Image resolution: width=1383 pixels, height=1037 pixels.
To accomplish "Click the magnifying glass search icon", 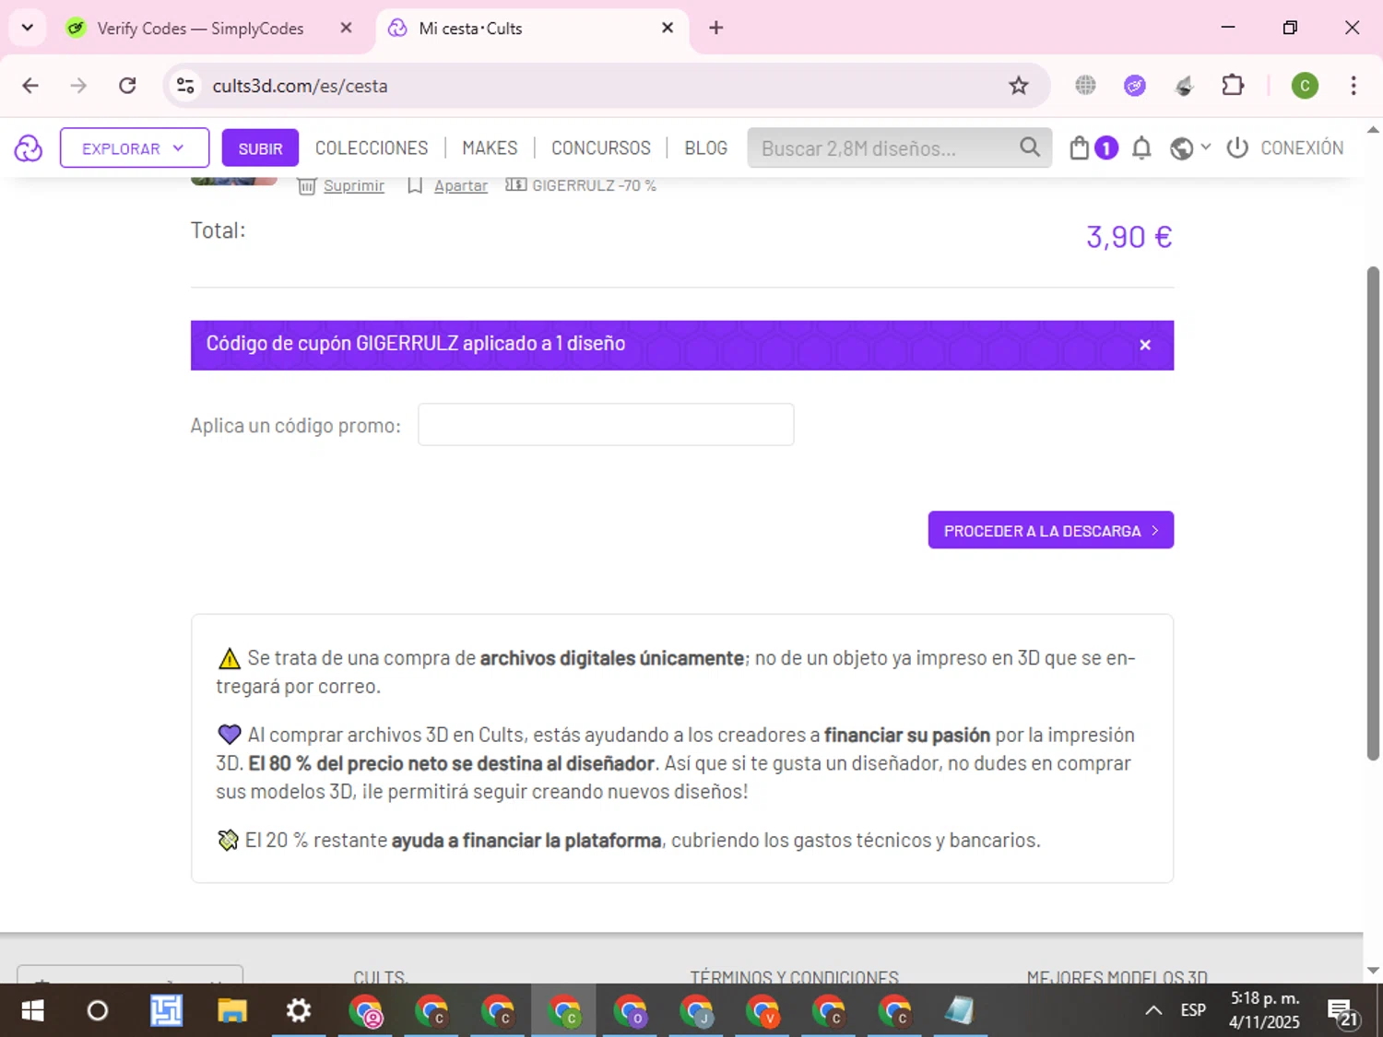I will tap(1030, 147).
